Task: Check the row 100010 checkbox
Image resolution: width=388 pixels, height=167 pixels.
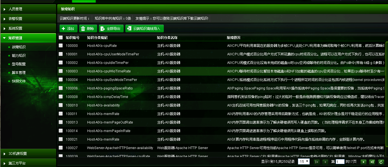Action: (x=61, y=105)
